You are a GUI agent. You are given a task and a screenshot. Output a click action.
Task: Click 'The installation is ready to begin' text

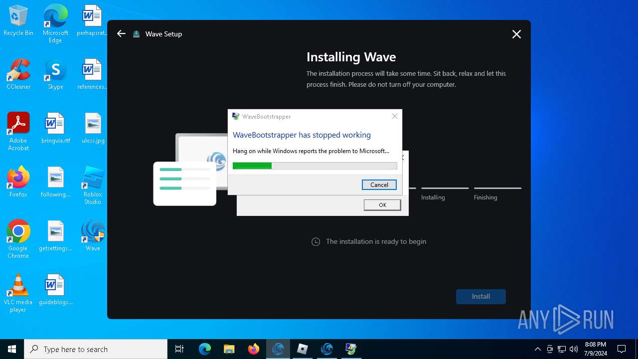[376, 241]
